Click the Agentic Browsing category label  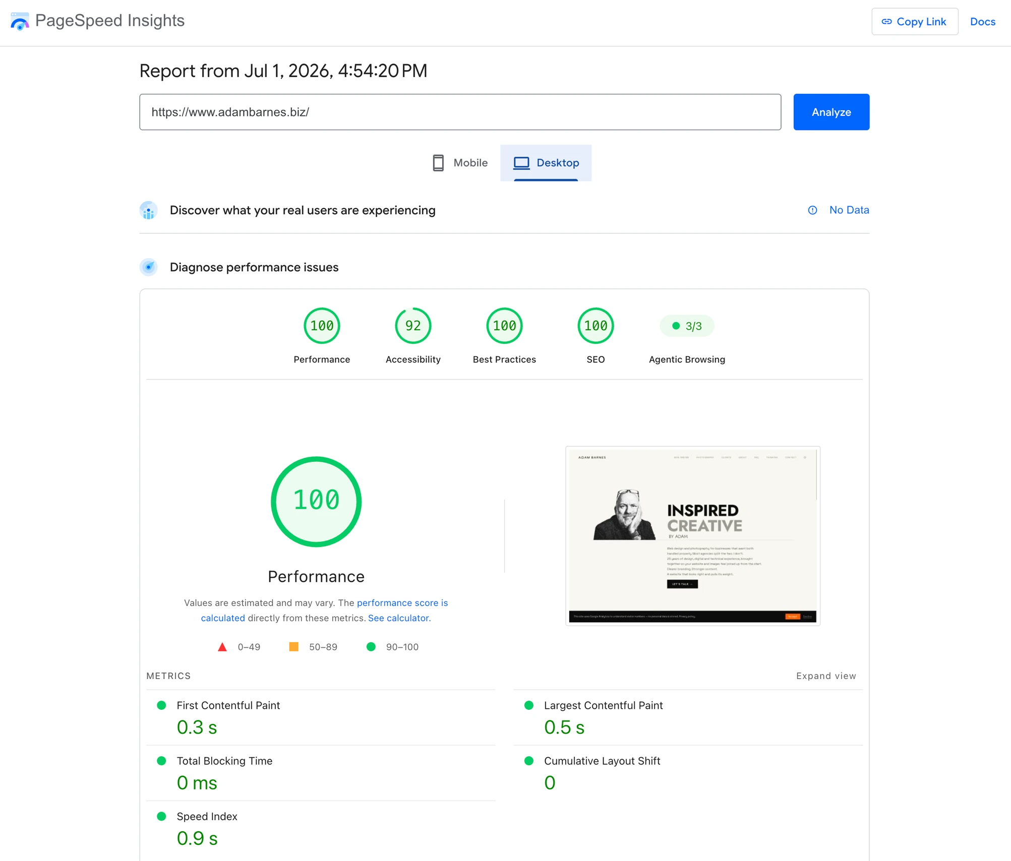point(687,359)
